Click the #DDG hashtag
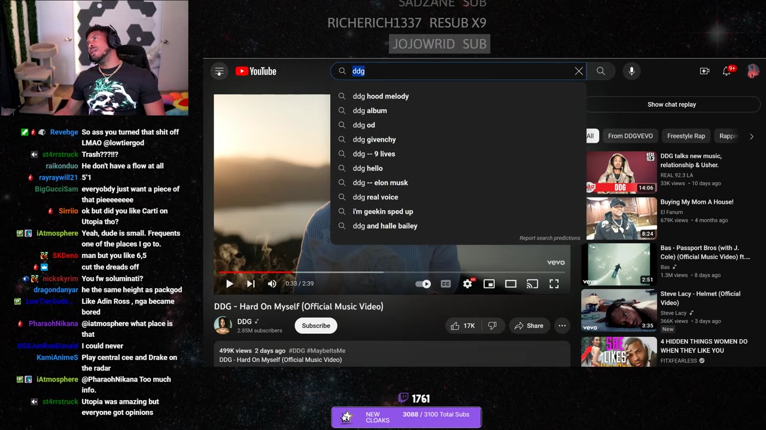The width and height of the screenshot is (766, 430). click(297, 351)
